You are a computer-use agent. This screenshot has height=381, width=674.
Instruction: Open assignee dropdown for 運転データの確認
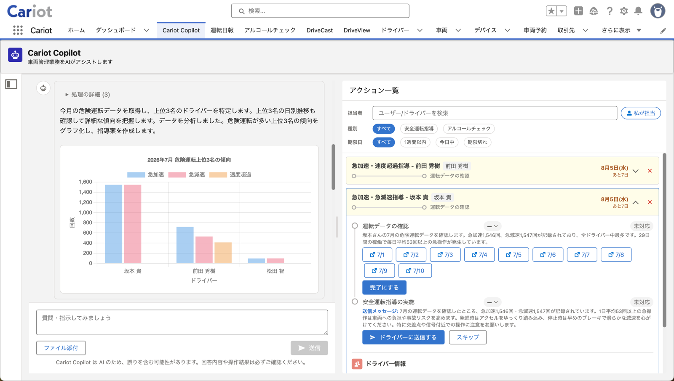pos(492,226)
